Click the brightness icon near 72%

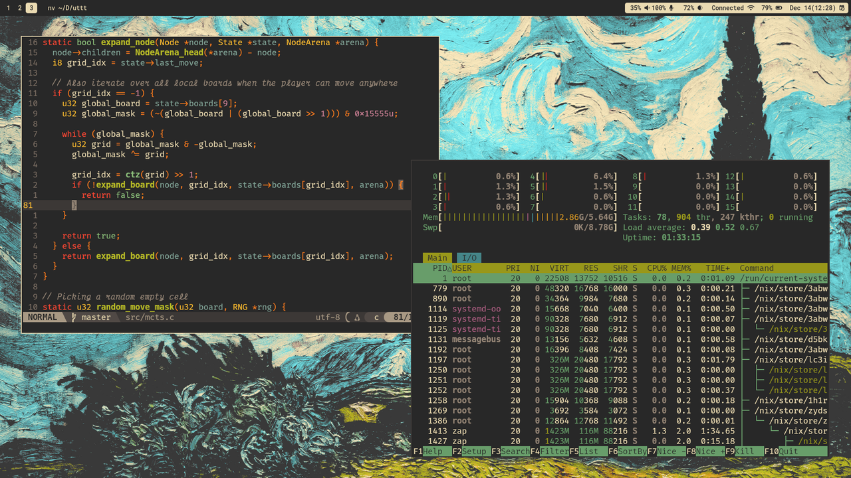click(700, 8)
